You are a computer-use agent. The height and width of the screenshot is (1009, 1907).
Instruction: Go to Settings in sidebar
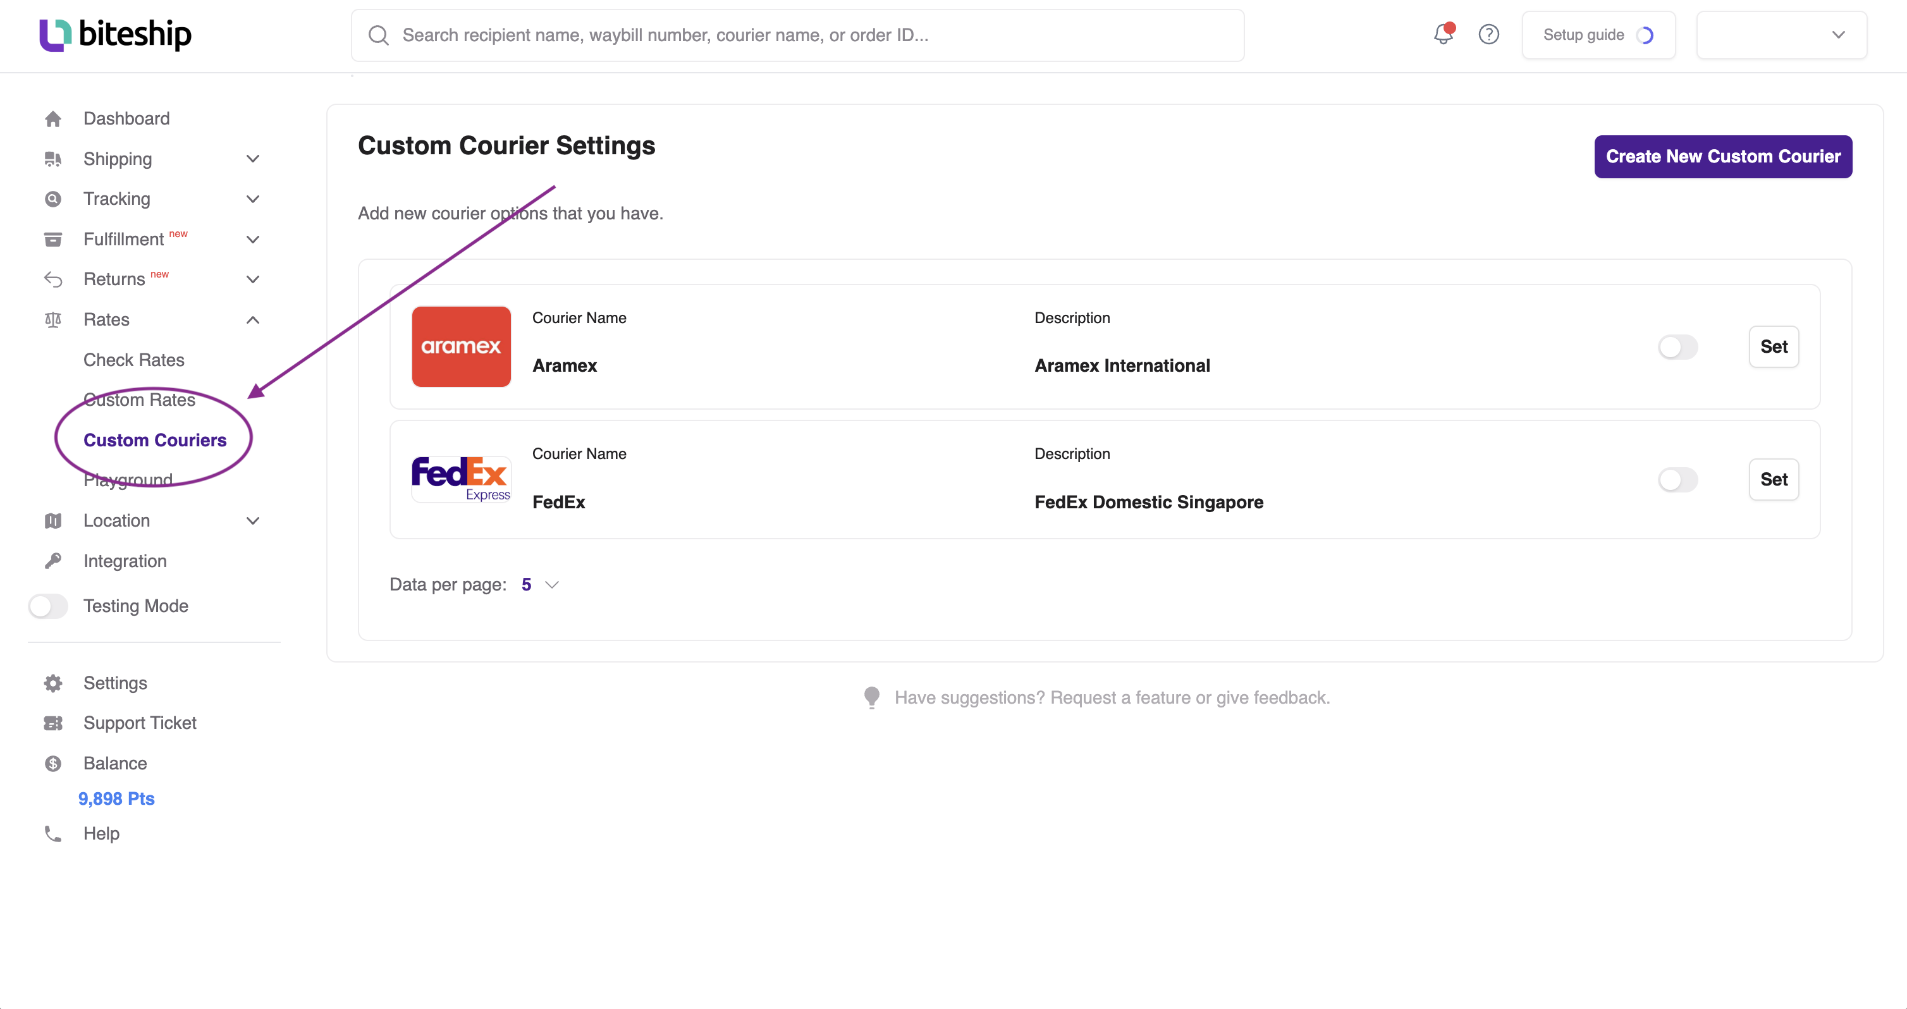click(x=114, y=683)
